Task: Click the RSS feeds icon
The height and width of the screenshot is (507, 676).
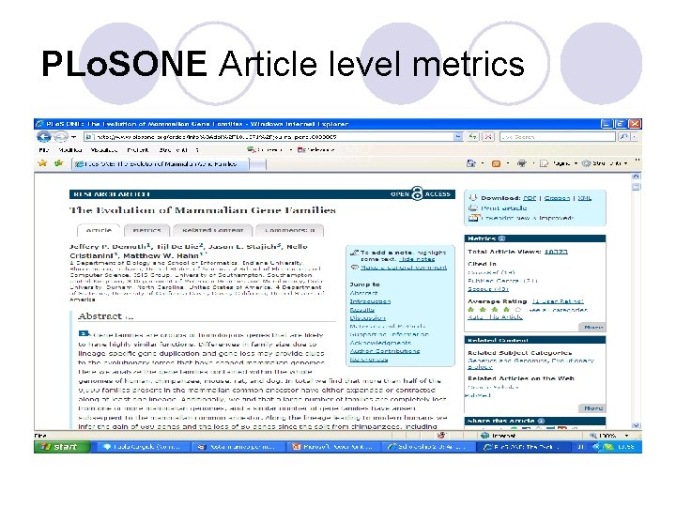Action: pyautogui.click(x=497, y=163)
